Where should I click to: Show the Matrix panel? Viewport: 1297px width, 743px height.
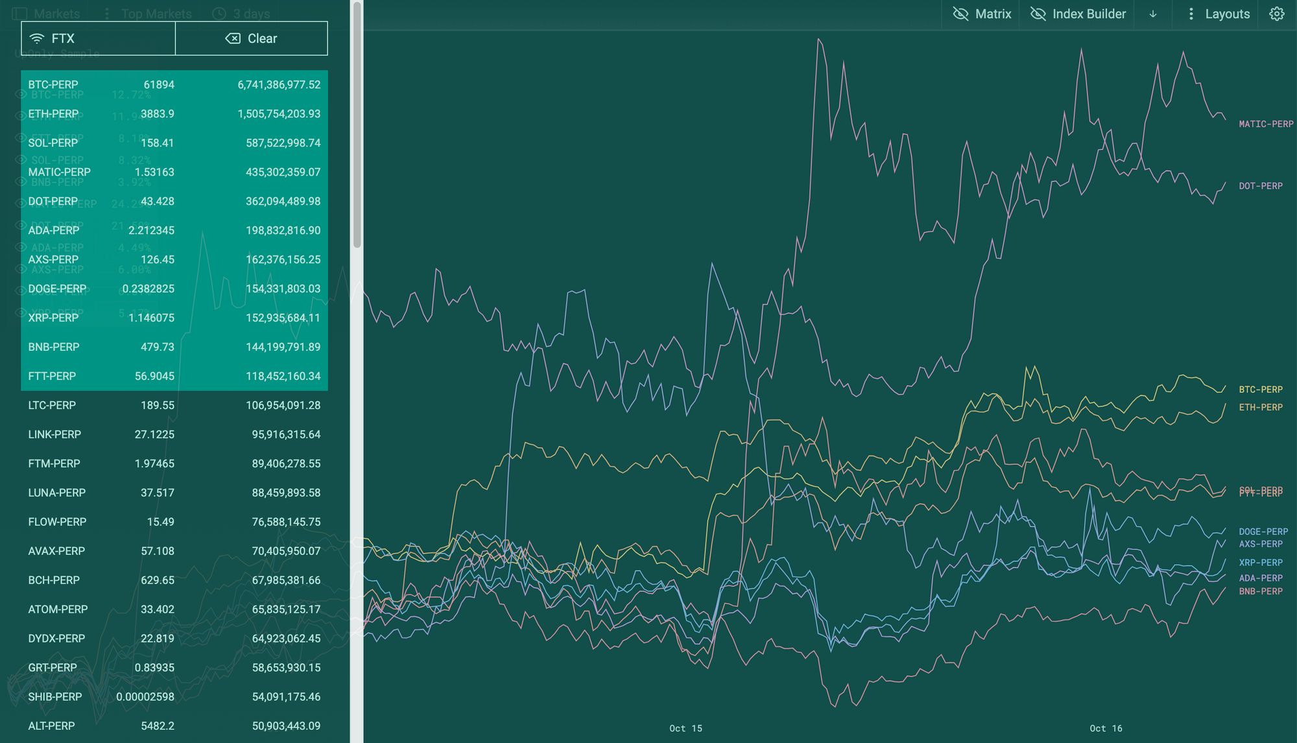[x=992, y=14]
